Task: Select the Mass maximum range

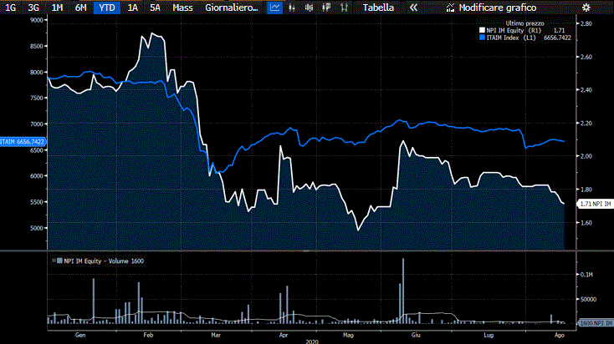Action: click(182, 8)
